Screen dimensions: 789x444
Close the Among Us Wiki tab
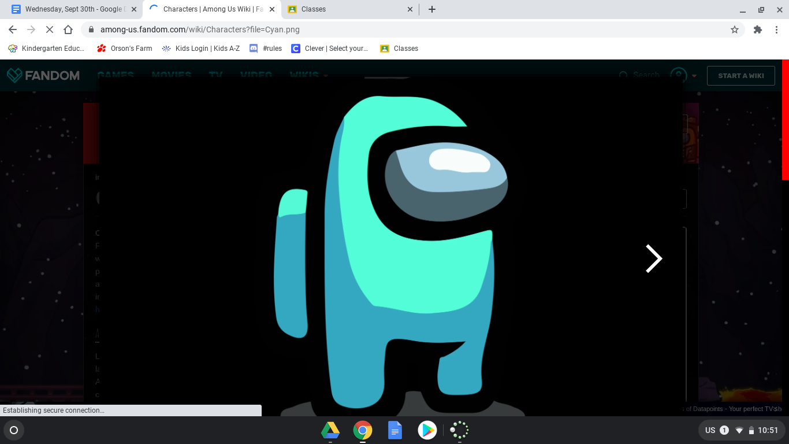pos(273,9)
